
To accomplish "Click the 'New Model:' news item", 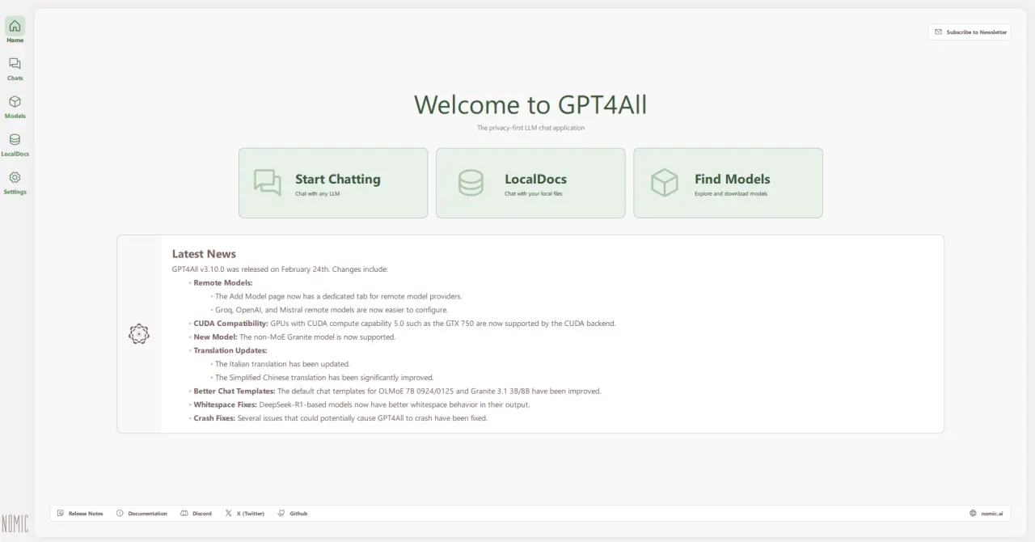I will (x=294, y=337).
